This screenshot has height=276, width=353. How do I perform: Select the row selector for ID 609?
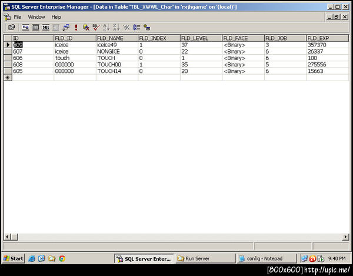(x=8, y=45)
